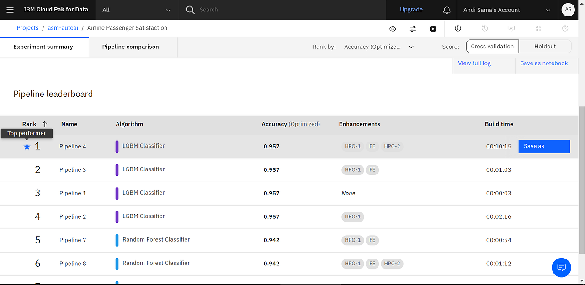
Task: Open View full log
Action: (x=474, y=63)
